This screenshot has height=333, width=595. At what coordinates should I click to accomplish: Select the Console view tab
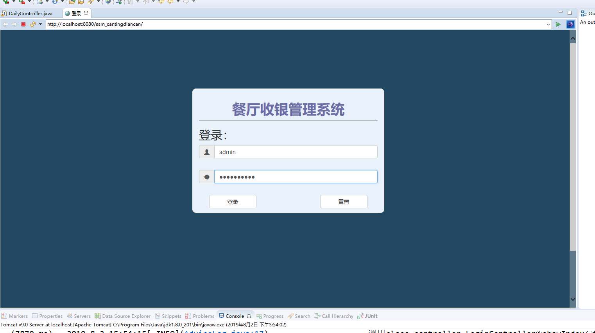tap(231, 316)
